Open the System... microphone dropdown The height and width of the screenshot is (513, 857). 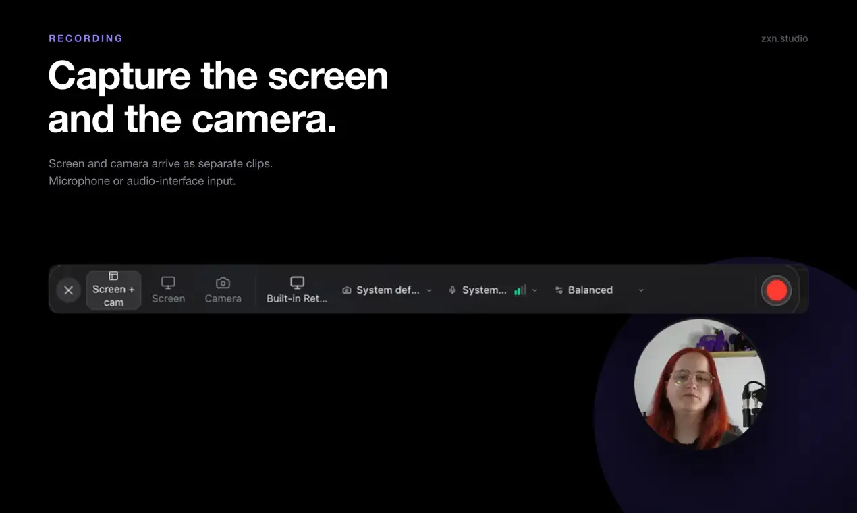pos(493,290)
